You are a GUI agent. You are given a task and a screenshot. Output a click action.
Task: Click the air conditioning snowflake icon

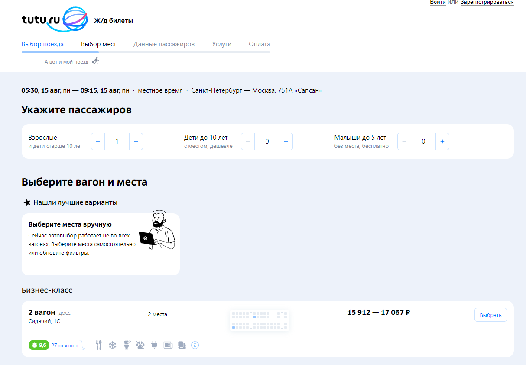(113, 345)
